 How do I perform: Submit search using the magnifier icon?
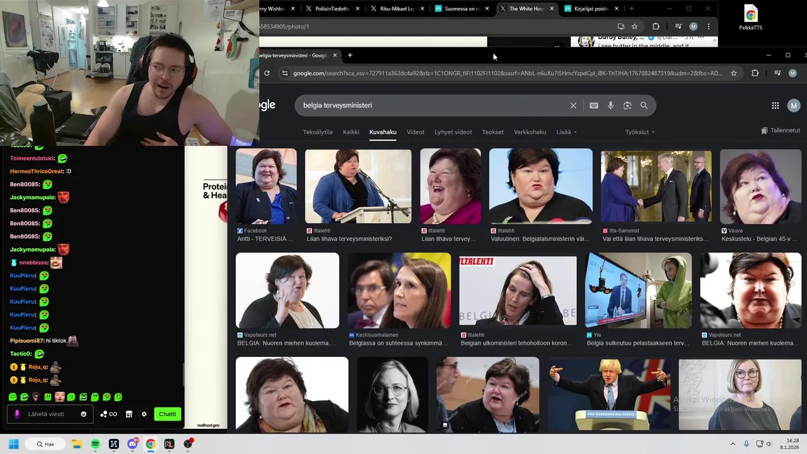coord(644,105)
